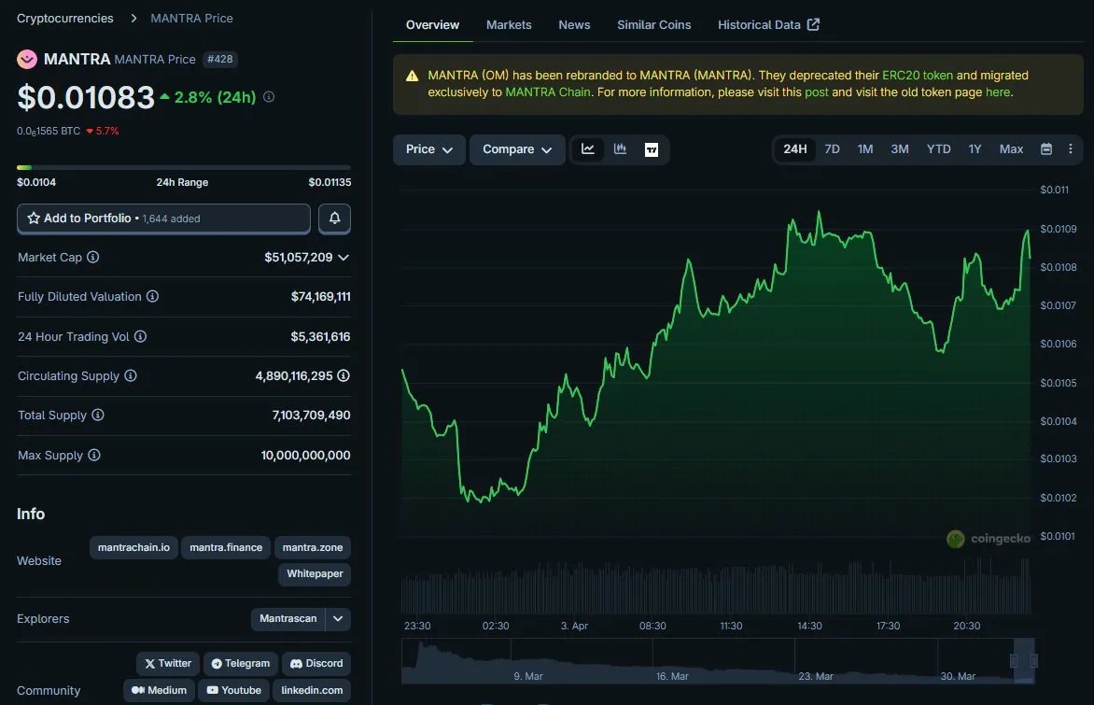
Task: Open the calendar date range picker
Action: [1045, 148]
